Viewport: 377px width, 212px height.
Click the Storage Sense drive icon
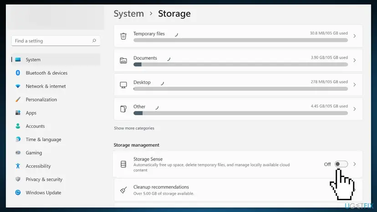coord(123,164)
